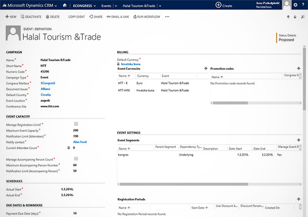Click the Short Name value HTT
308x217 pixels.
[43, 66]
